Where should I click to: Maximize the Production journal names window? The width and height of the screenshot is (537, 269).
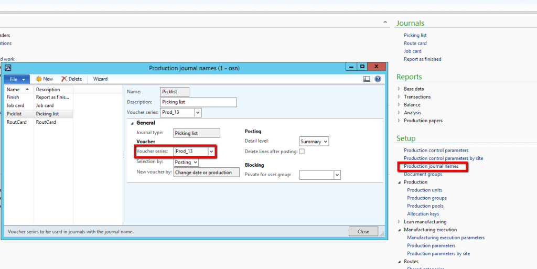point(362,67)
